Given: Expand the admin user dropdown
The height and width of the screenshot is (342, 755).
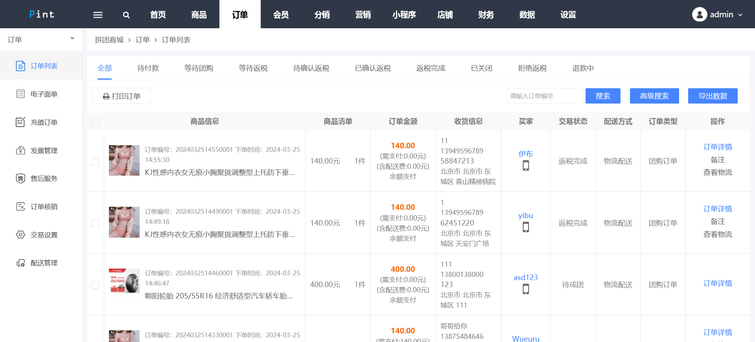Looking at the screenshot, I should coord(717,15).
